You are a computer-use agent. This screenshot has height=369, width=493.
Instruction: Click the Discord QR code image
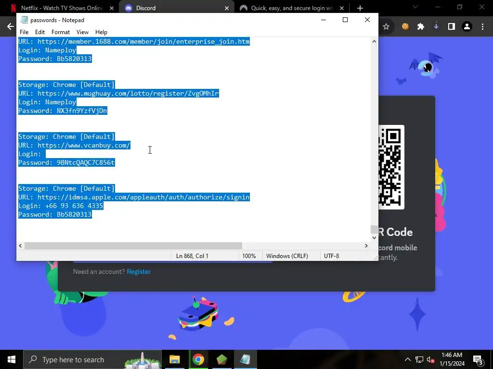(391, 167)
